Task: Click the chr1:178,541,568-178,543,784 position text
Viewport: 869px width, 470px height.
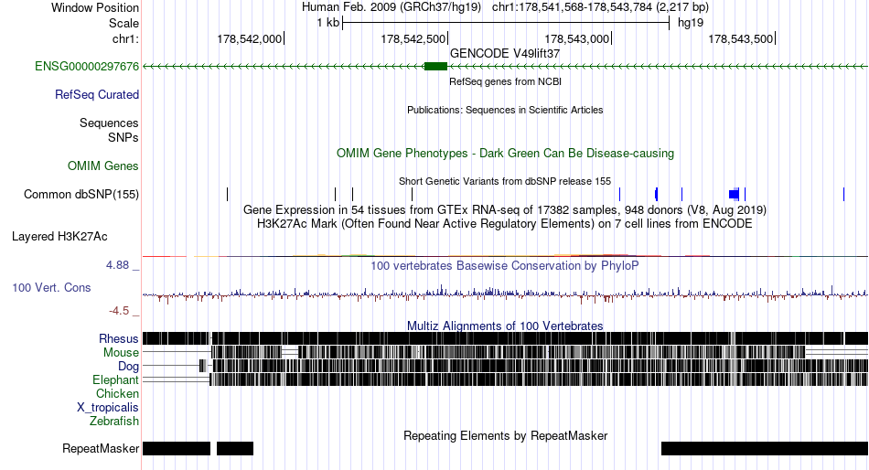Action: pyautogui.click(x=600, y=7)
